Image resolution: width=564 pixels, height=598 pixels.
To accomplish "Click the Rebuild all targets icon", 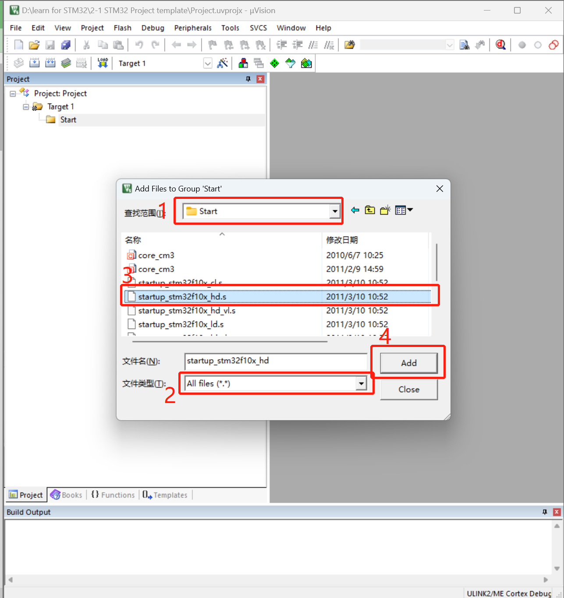I will pyautogui.click(x=50, y=63).
